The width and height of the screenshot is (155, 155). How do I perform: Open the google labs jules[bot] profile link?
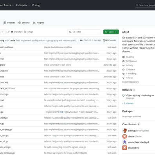click(139, 142)
